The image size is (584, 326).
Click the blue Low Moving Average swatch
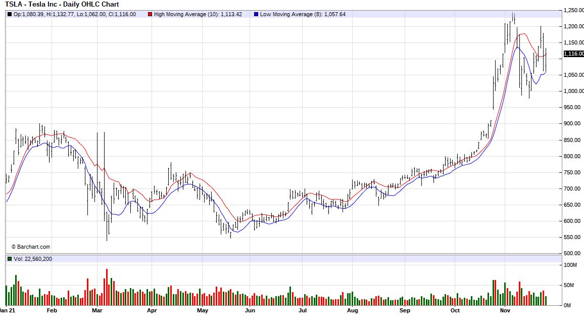(256, 14)
